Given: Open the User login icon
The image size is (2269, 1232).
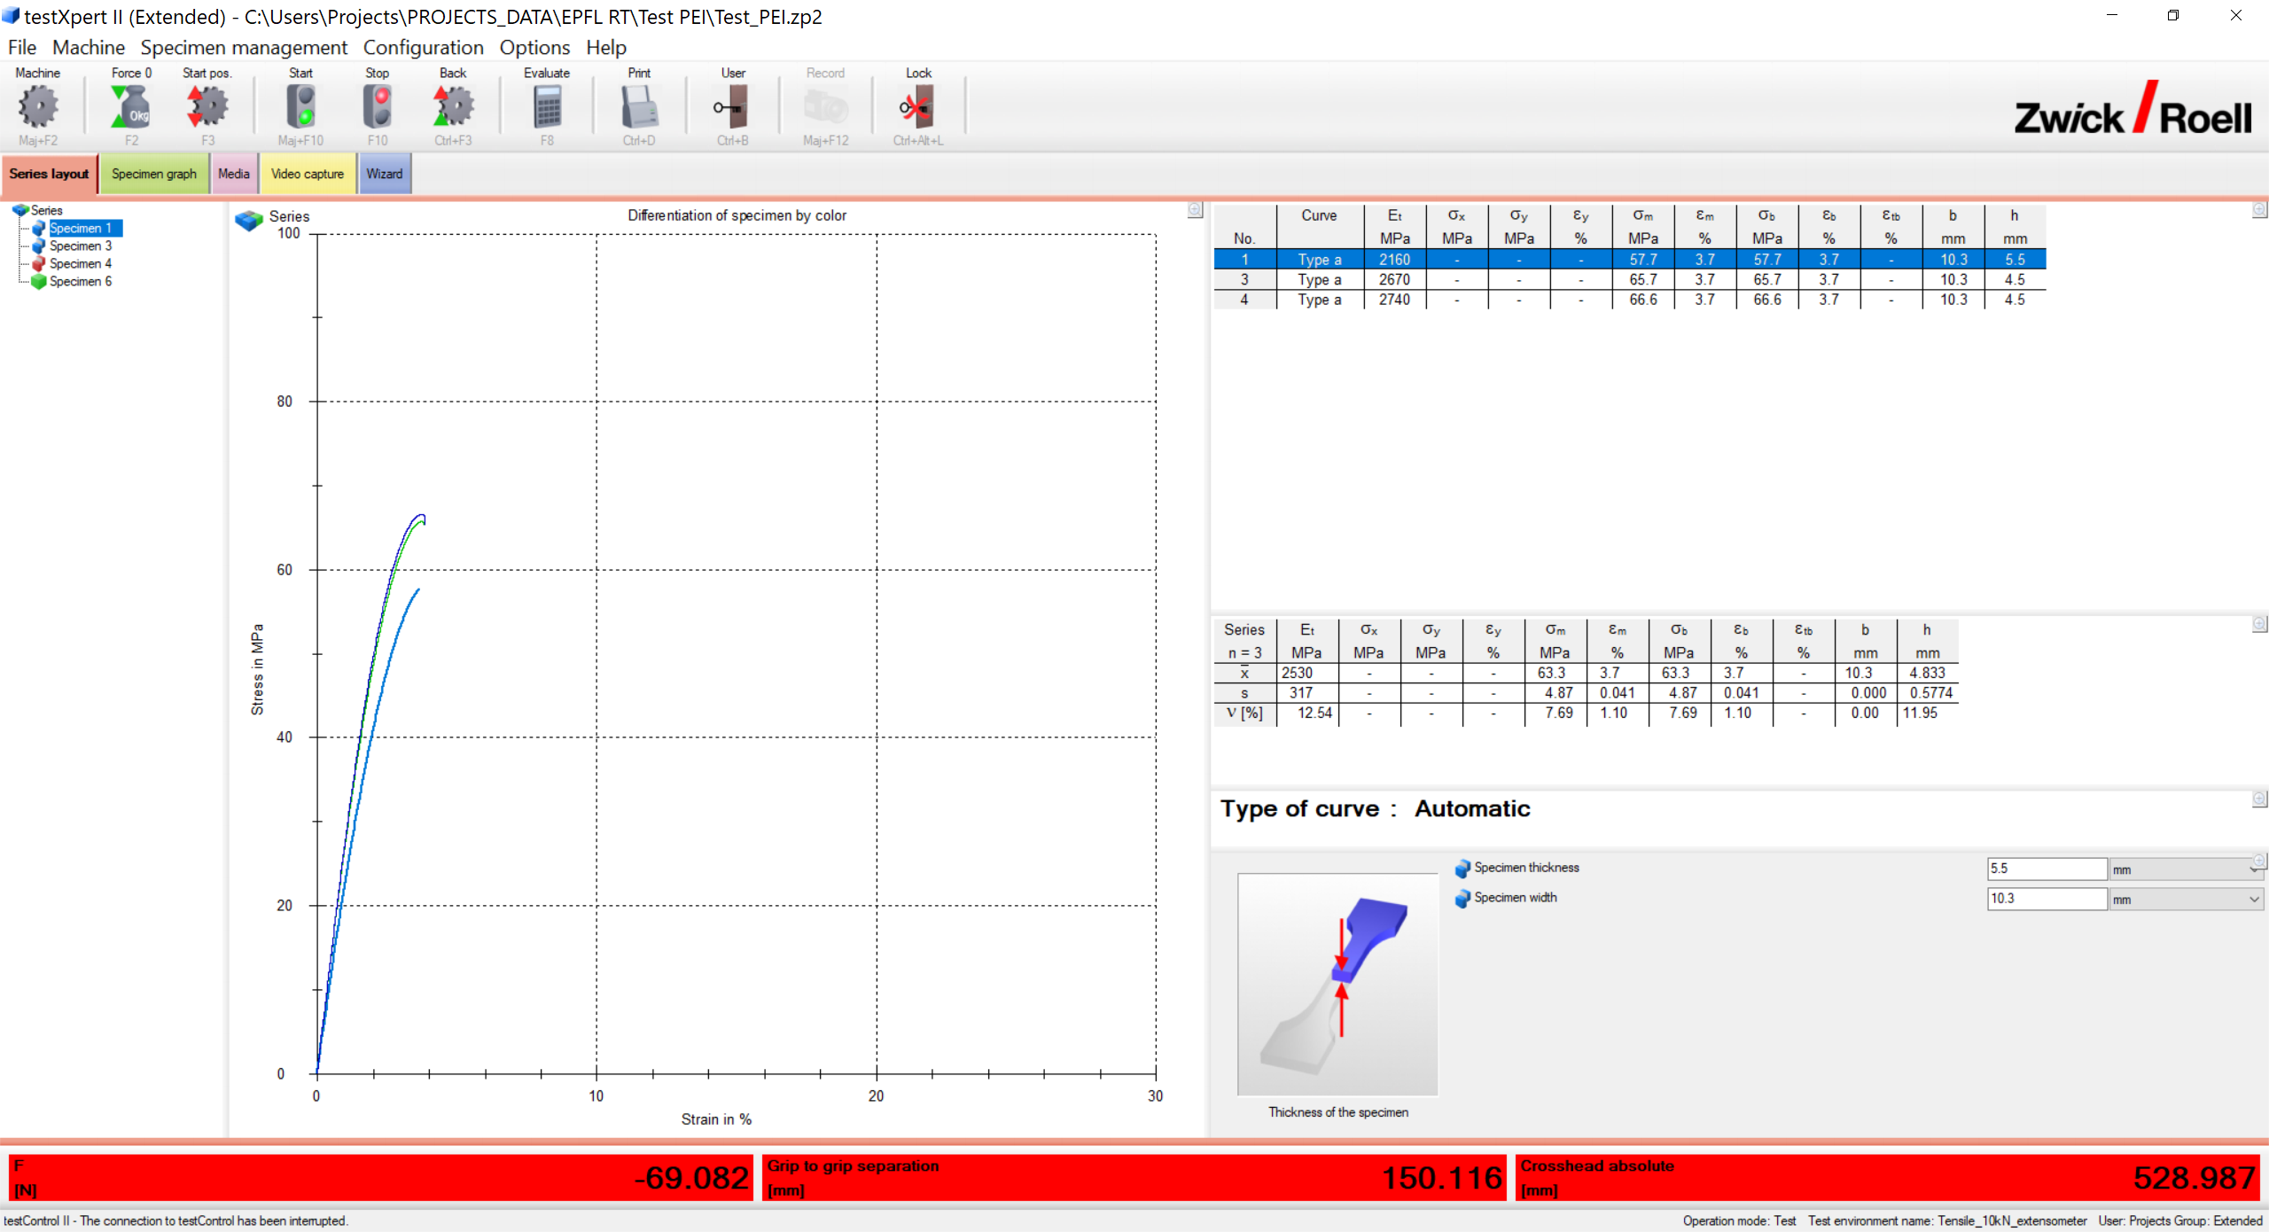Looking at the screenshot, I should (x=733, y=107).
